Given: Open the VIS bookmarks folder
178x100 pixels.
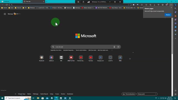Looking at the screenshot, I should point(24,8).
